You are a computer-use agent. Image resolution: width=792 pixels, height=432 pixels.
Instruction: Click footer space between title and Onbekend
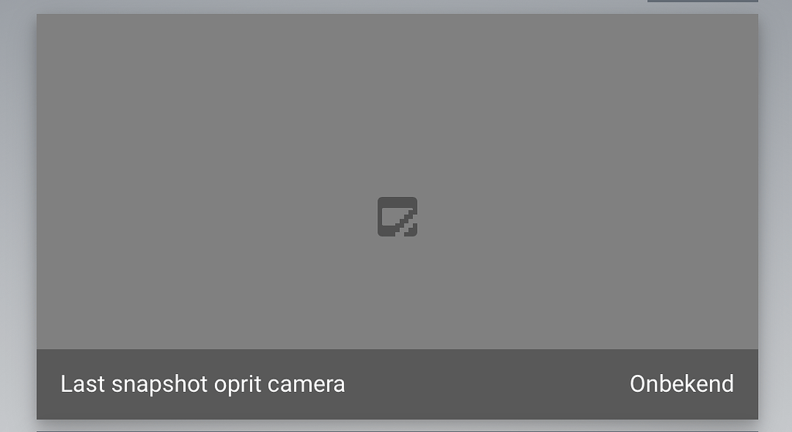487,384
